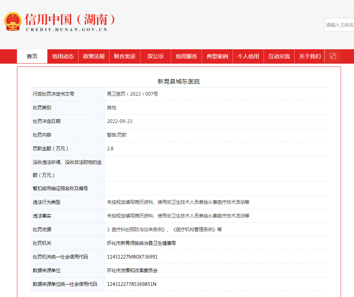This screenshot has height=297, width=354.
Task: Go to the 信用动态 menu item
Action: tap(63, 56)
